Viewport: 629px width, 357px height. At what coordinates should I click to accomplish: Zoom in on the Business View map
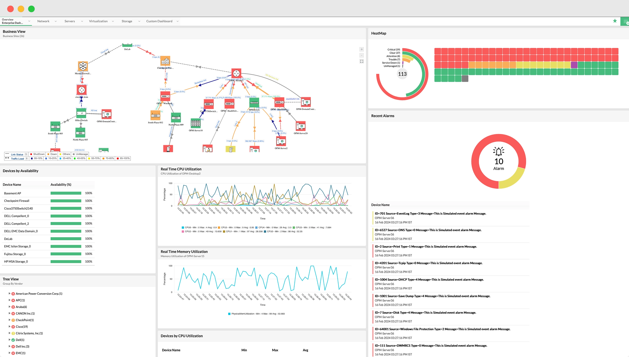tap(361, 49)
